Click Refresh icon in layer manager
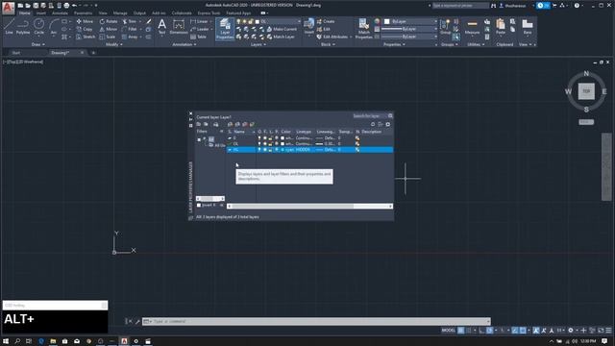Screen dimensions: 615x346 click(x=373, y=124)
